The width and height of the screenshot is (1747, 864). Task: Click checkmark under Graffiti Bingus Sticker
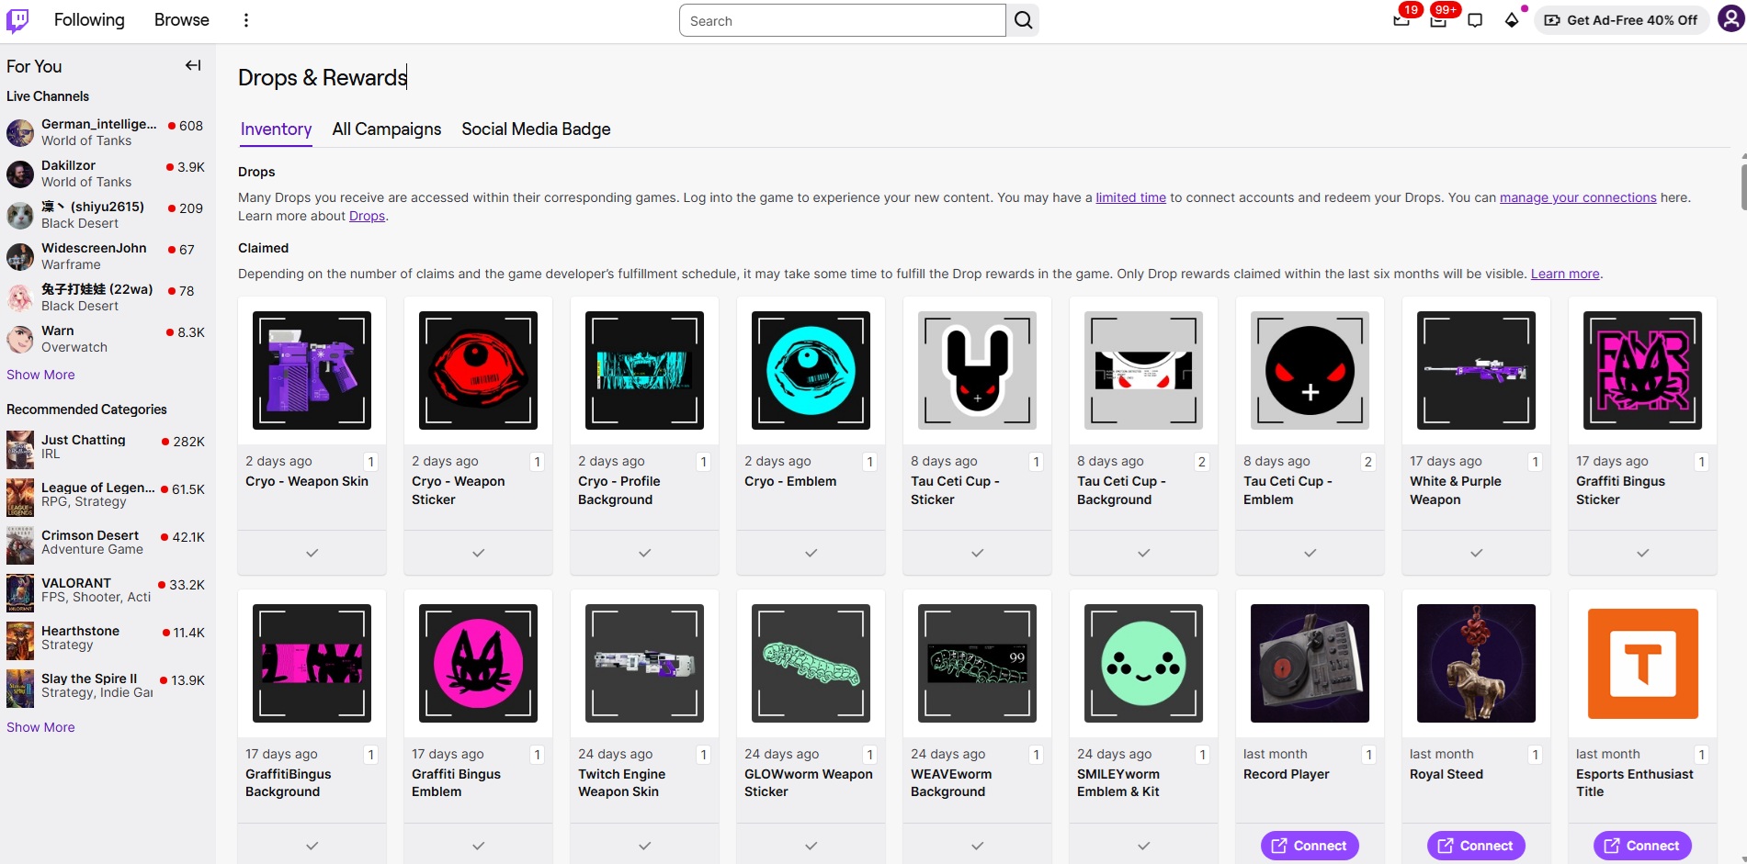(x=1642, y=553)
